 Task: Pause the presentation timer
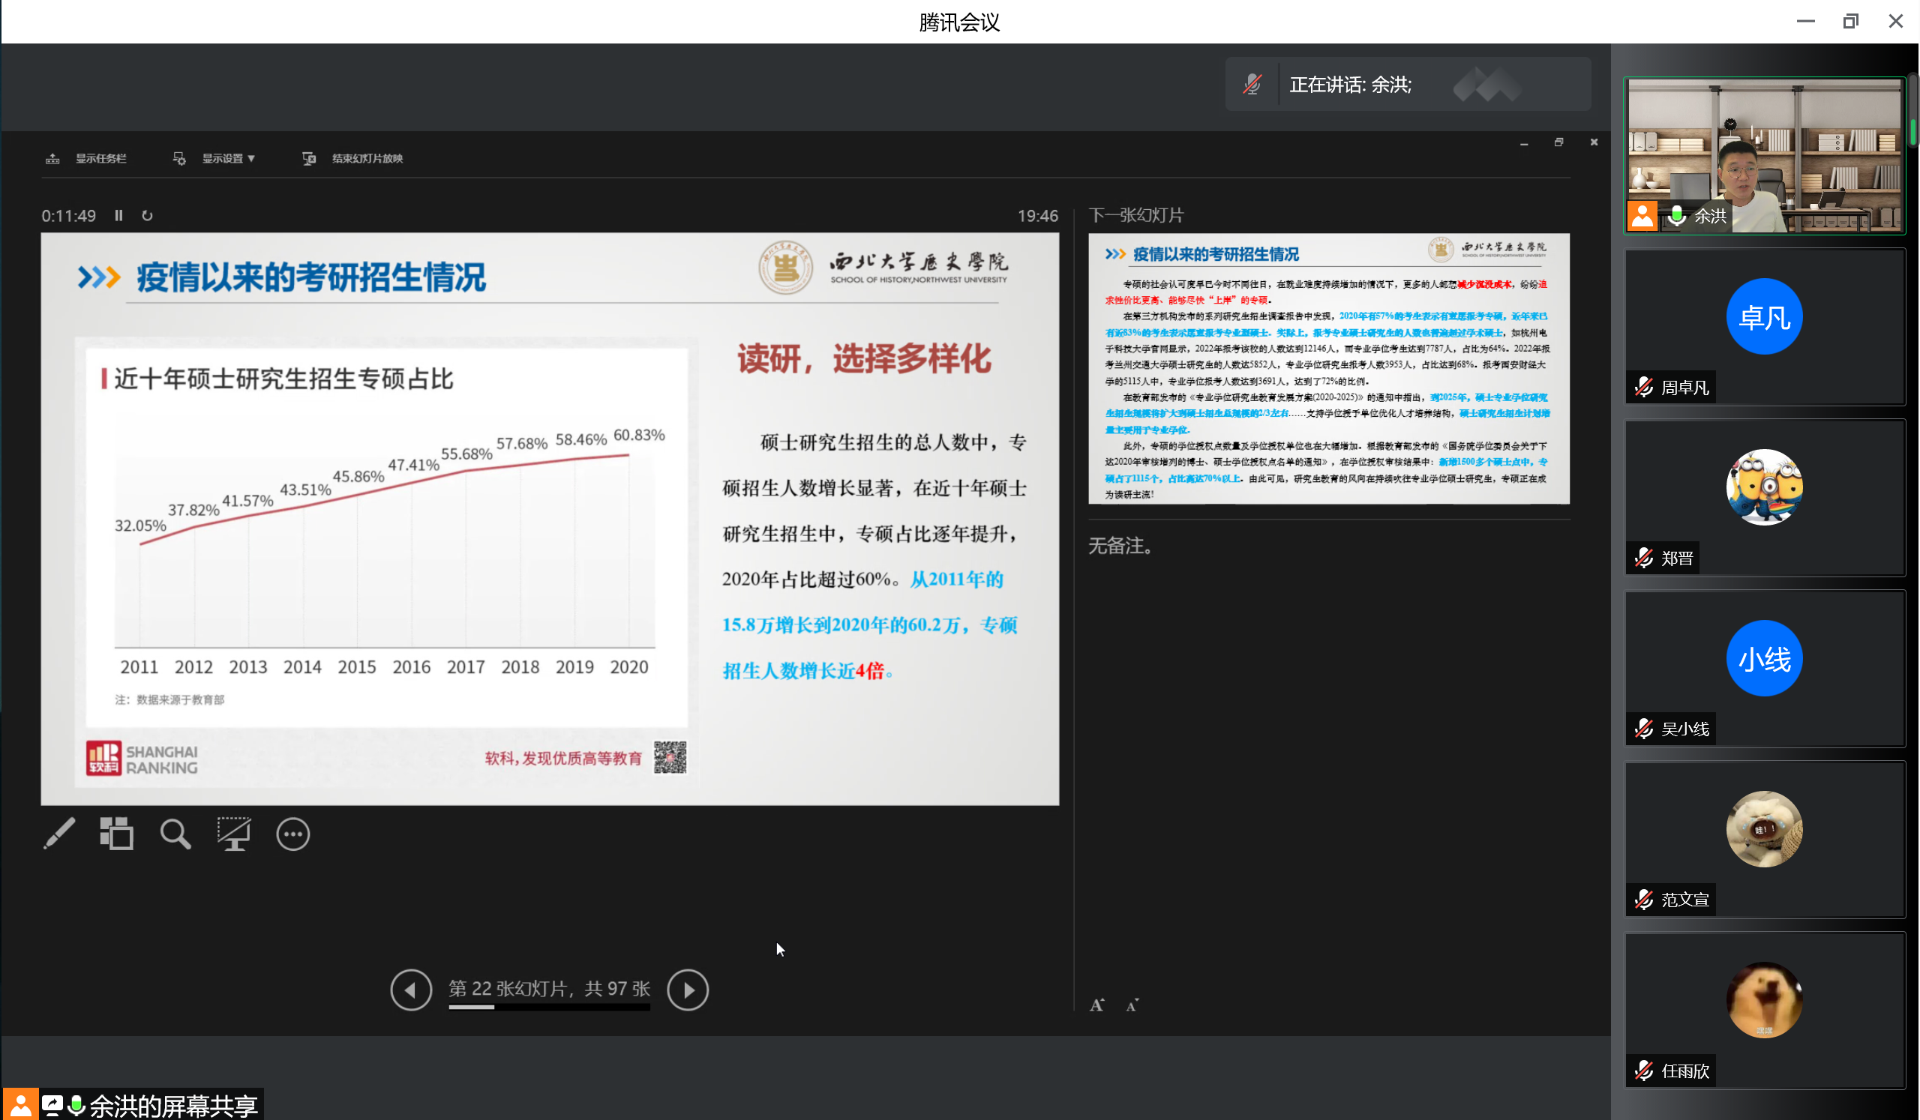(x=118, y=215)
